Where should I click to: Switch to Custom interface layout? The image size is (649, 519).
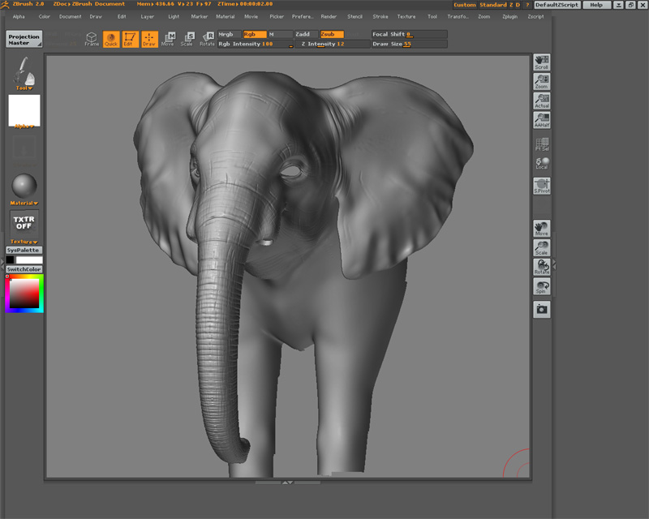point(465,5)
